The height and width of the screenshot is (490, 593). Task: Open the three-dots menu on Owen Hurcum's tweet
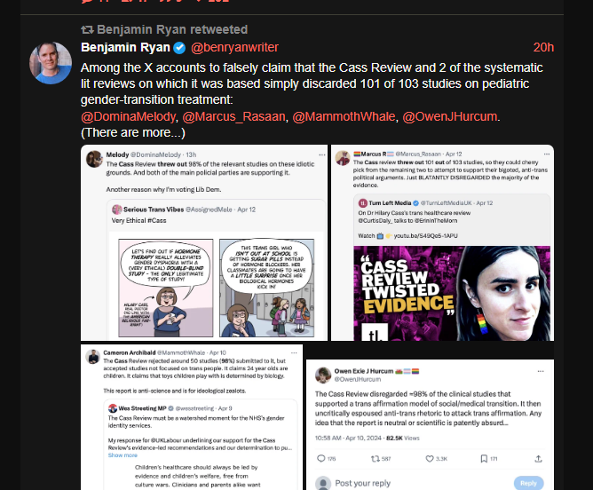click(541, 371)
